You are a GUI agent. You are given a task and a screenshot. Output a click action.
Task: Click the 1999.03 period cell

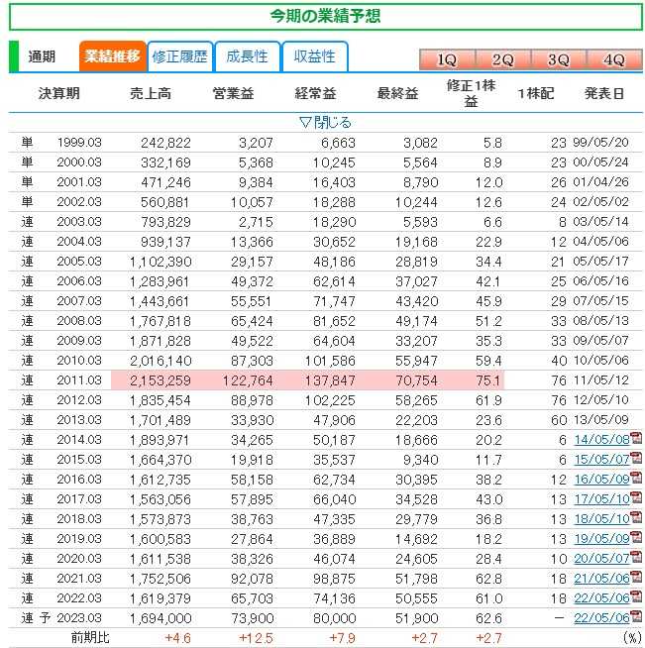pos(79,143)
